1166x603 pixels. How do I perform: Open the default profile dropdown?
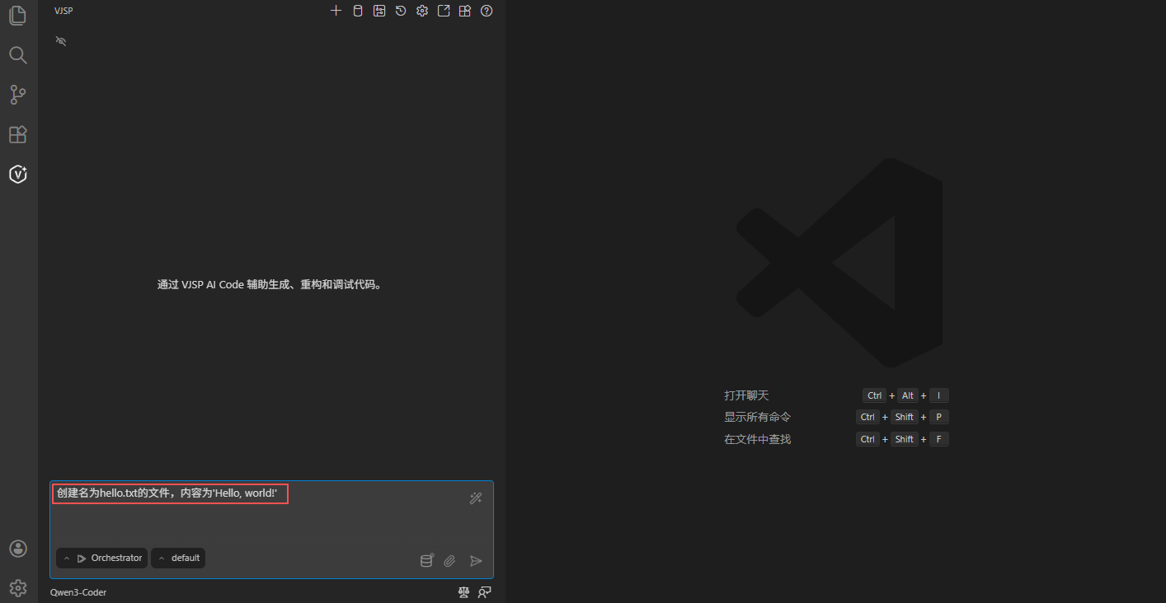(x=178, y=558)
